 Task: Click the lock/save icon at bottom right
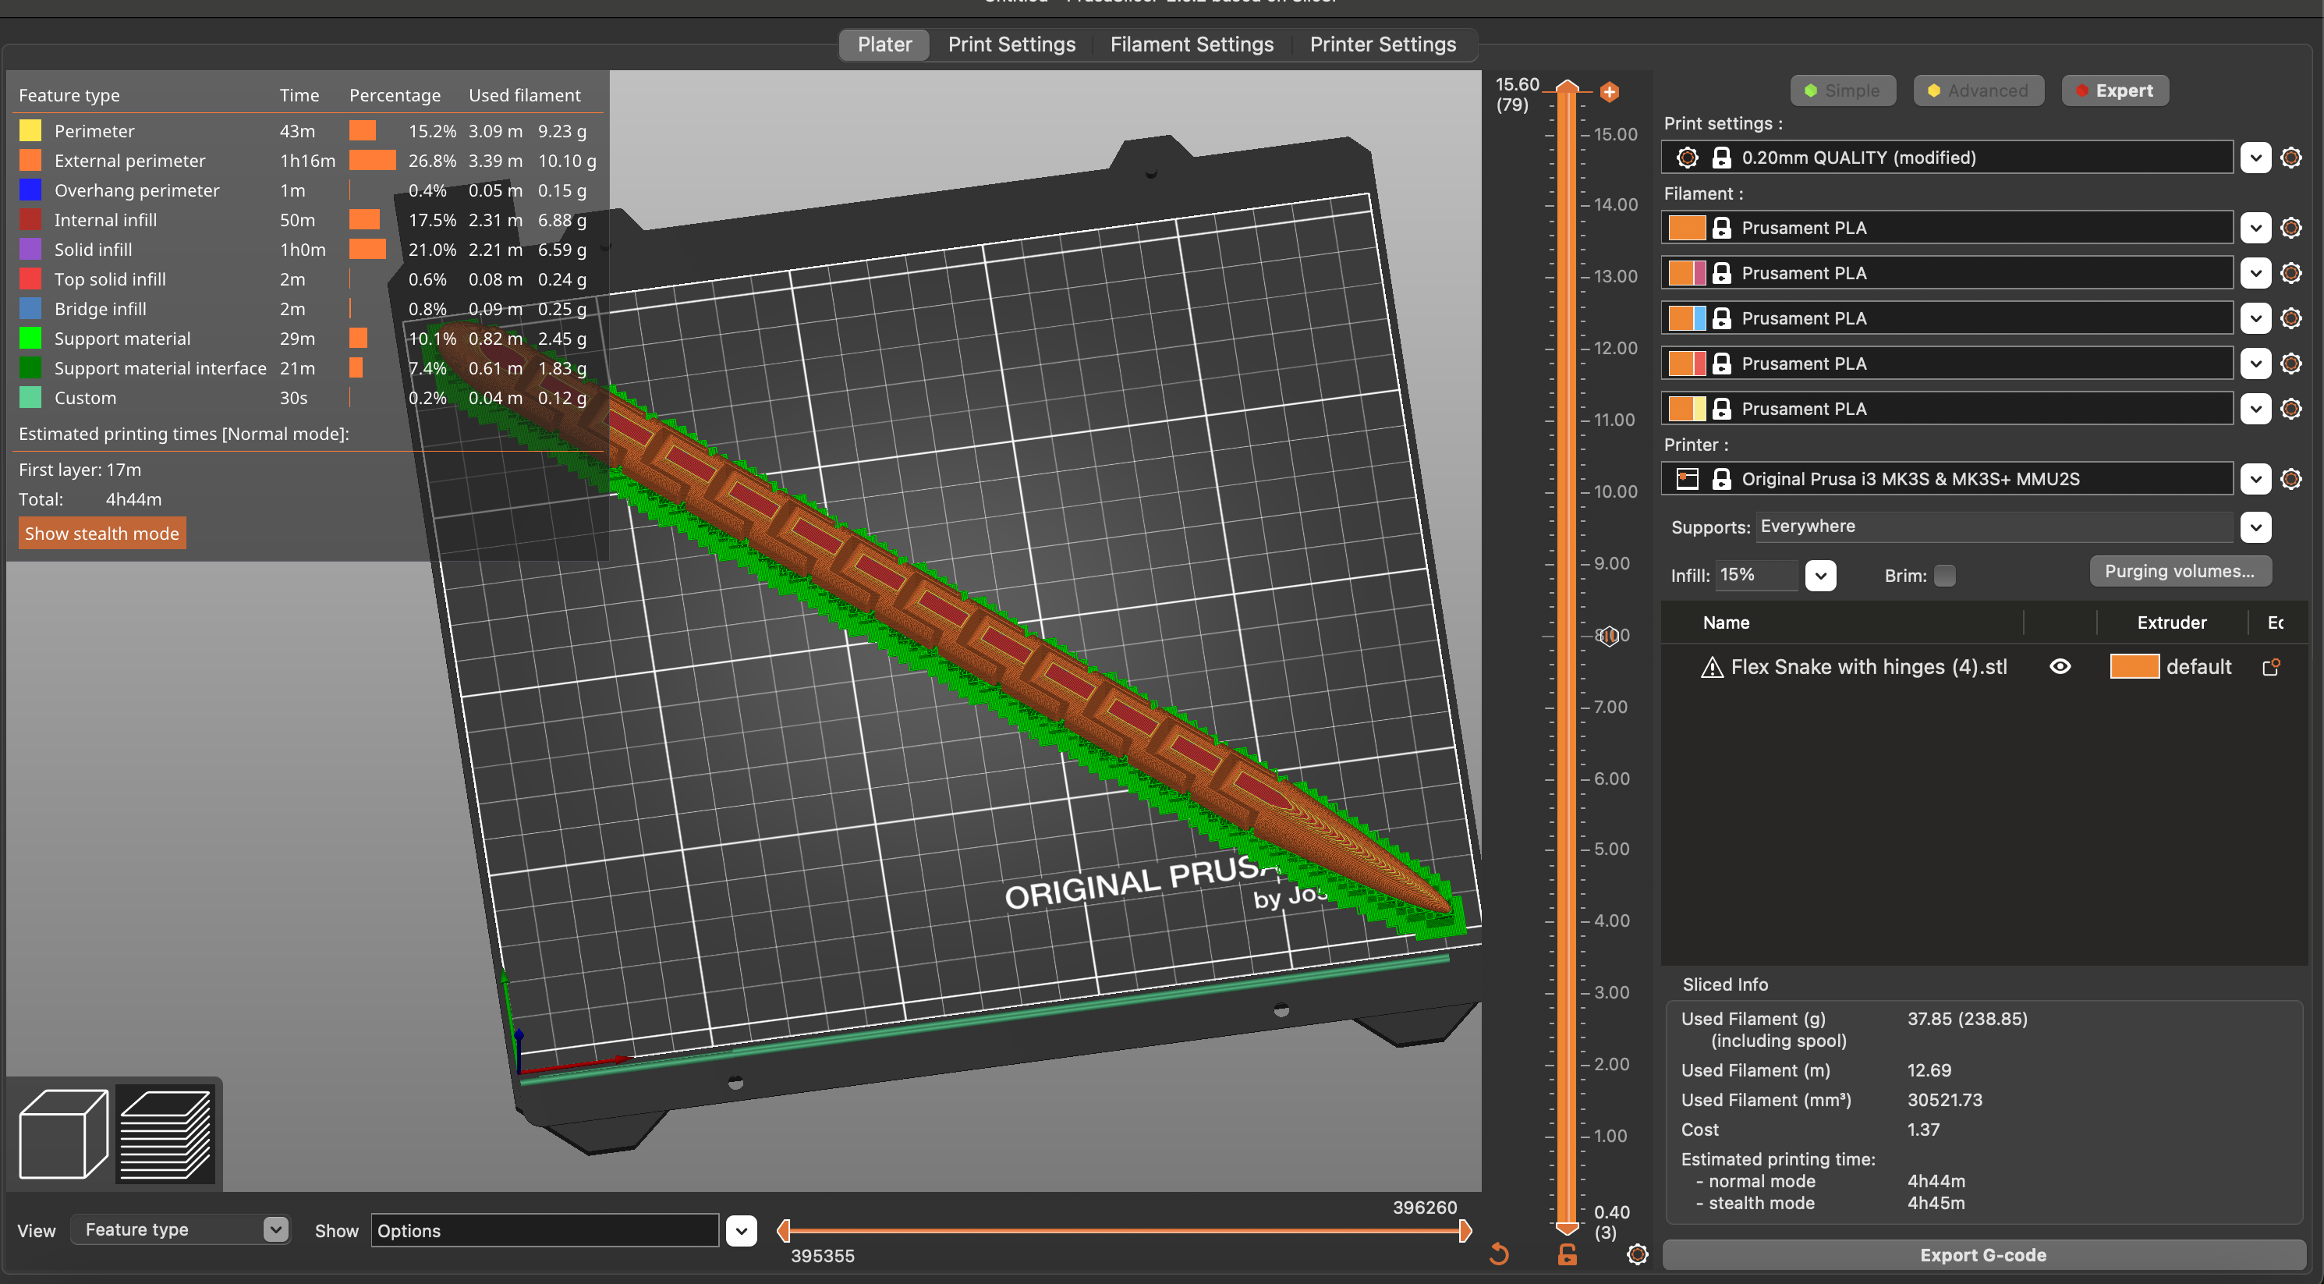(1565, 1252)
